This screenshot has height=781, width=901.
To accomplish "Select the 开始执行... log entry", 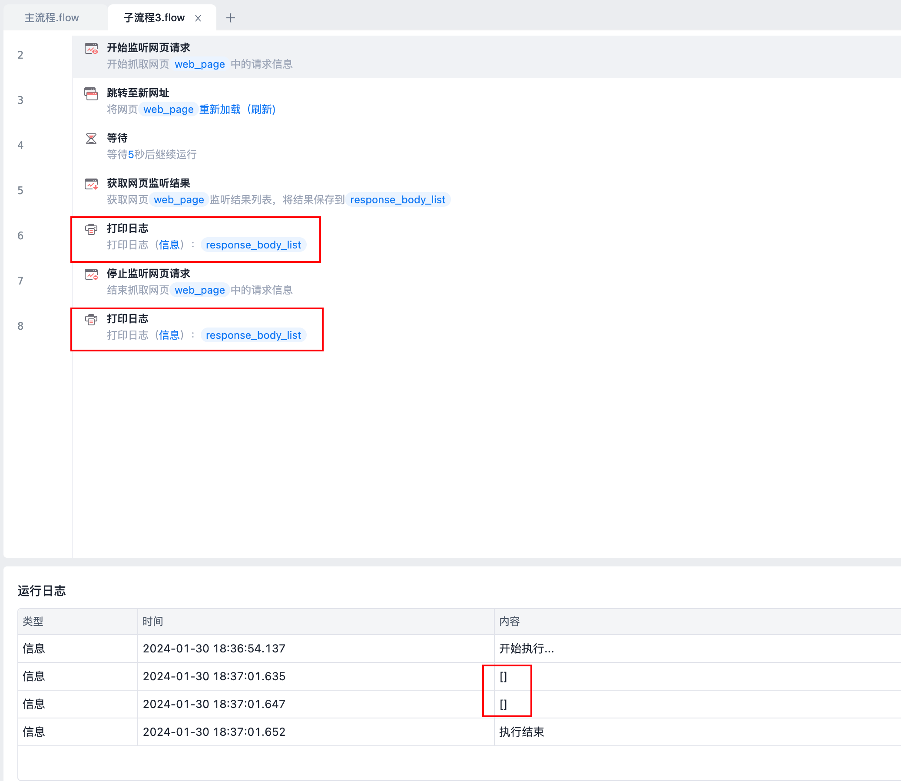I will click(526, 649).
